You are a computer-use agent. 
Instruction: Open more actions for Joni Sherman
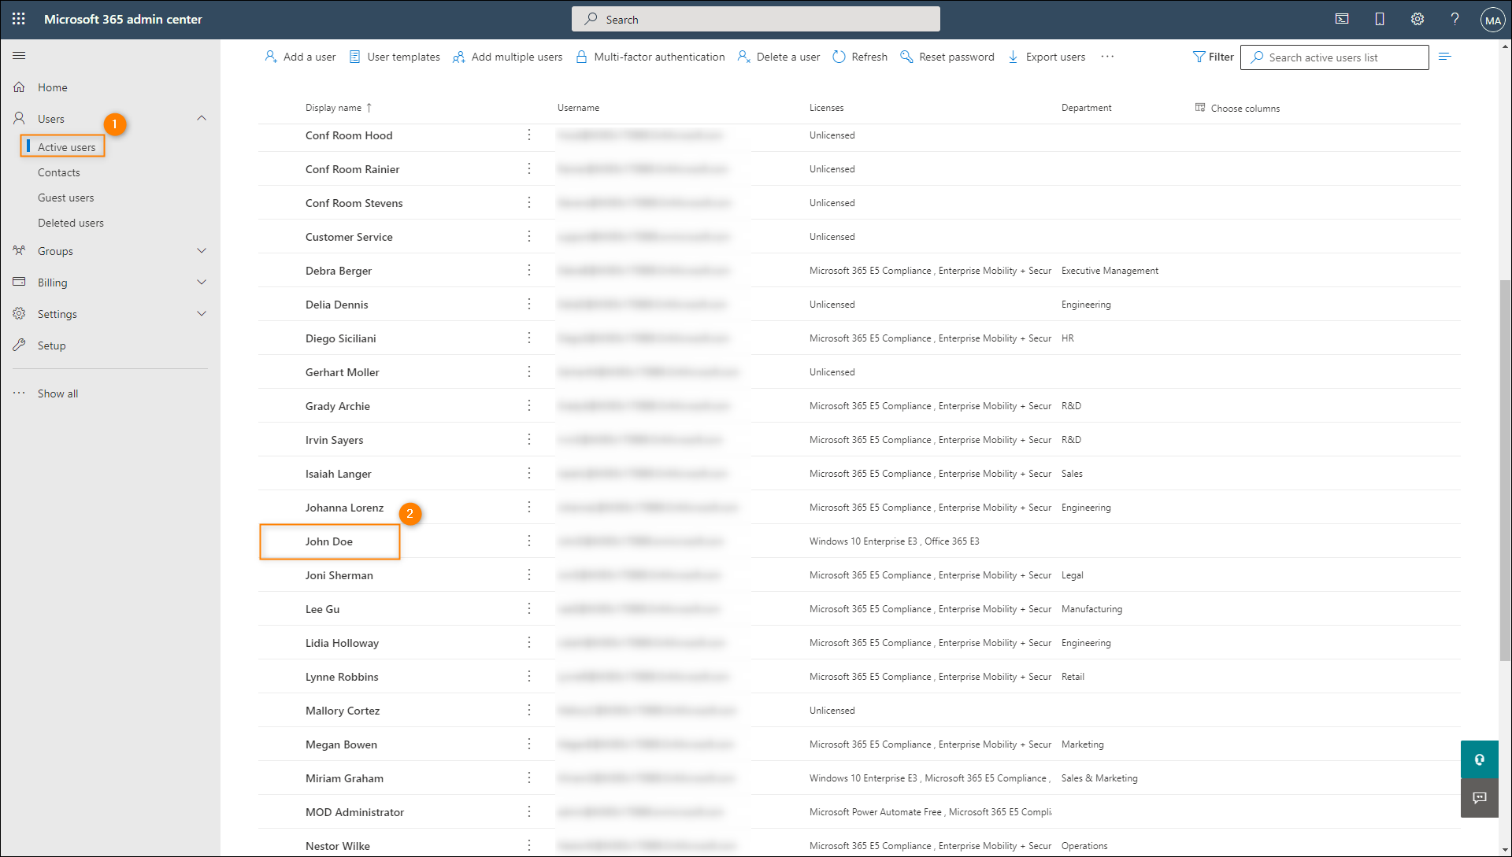tap(529, 575)
